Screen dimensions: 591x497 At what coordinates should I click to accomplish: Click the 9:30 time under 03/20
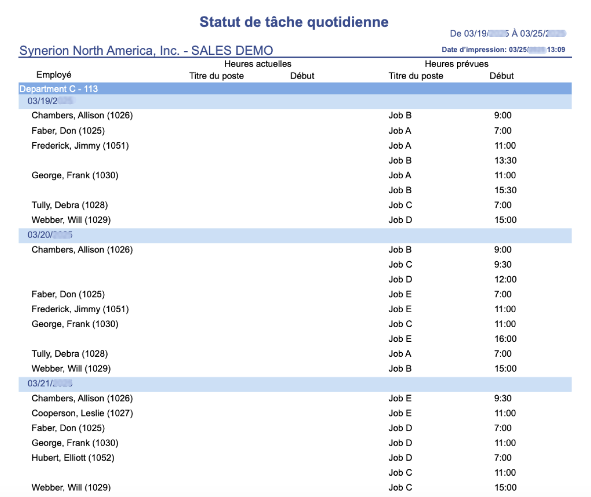(503, 264)
